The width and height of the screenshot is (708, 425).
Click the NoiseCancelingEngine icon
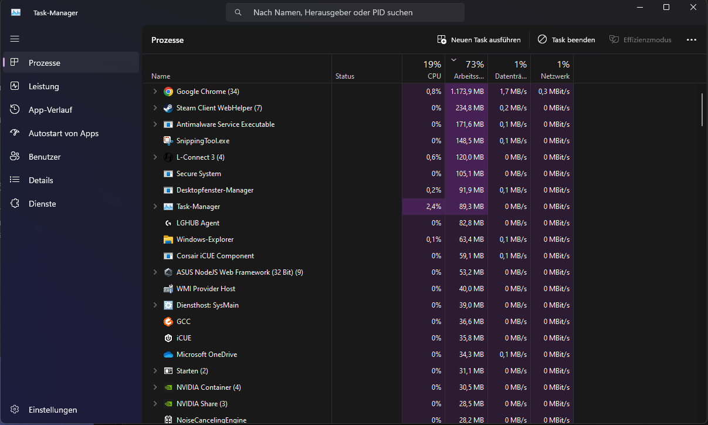(168, 420)
